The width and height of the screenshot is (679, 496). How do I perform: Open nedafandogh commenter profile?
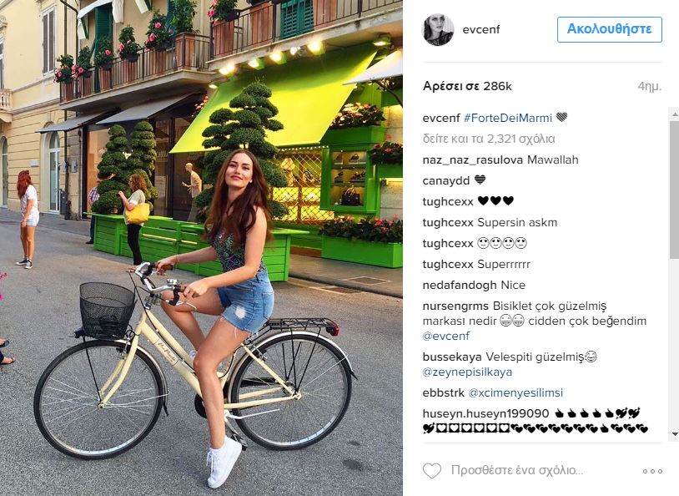460,286
